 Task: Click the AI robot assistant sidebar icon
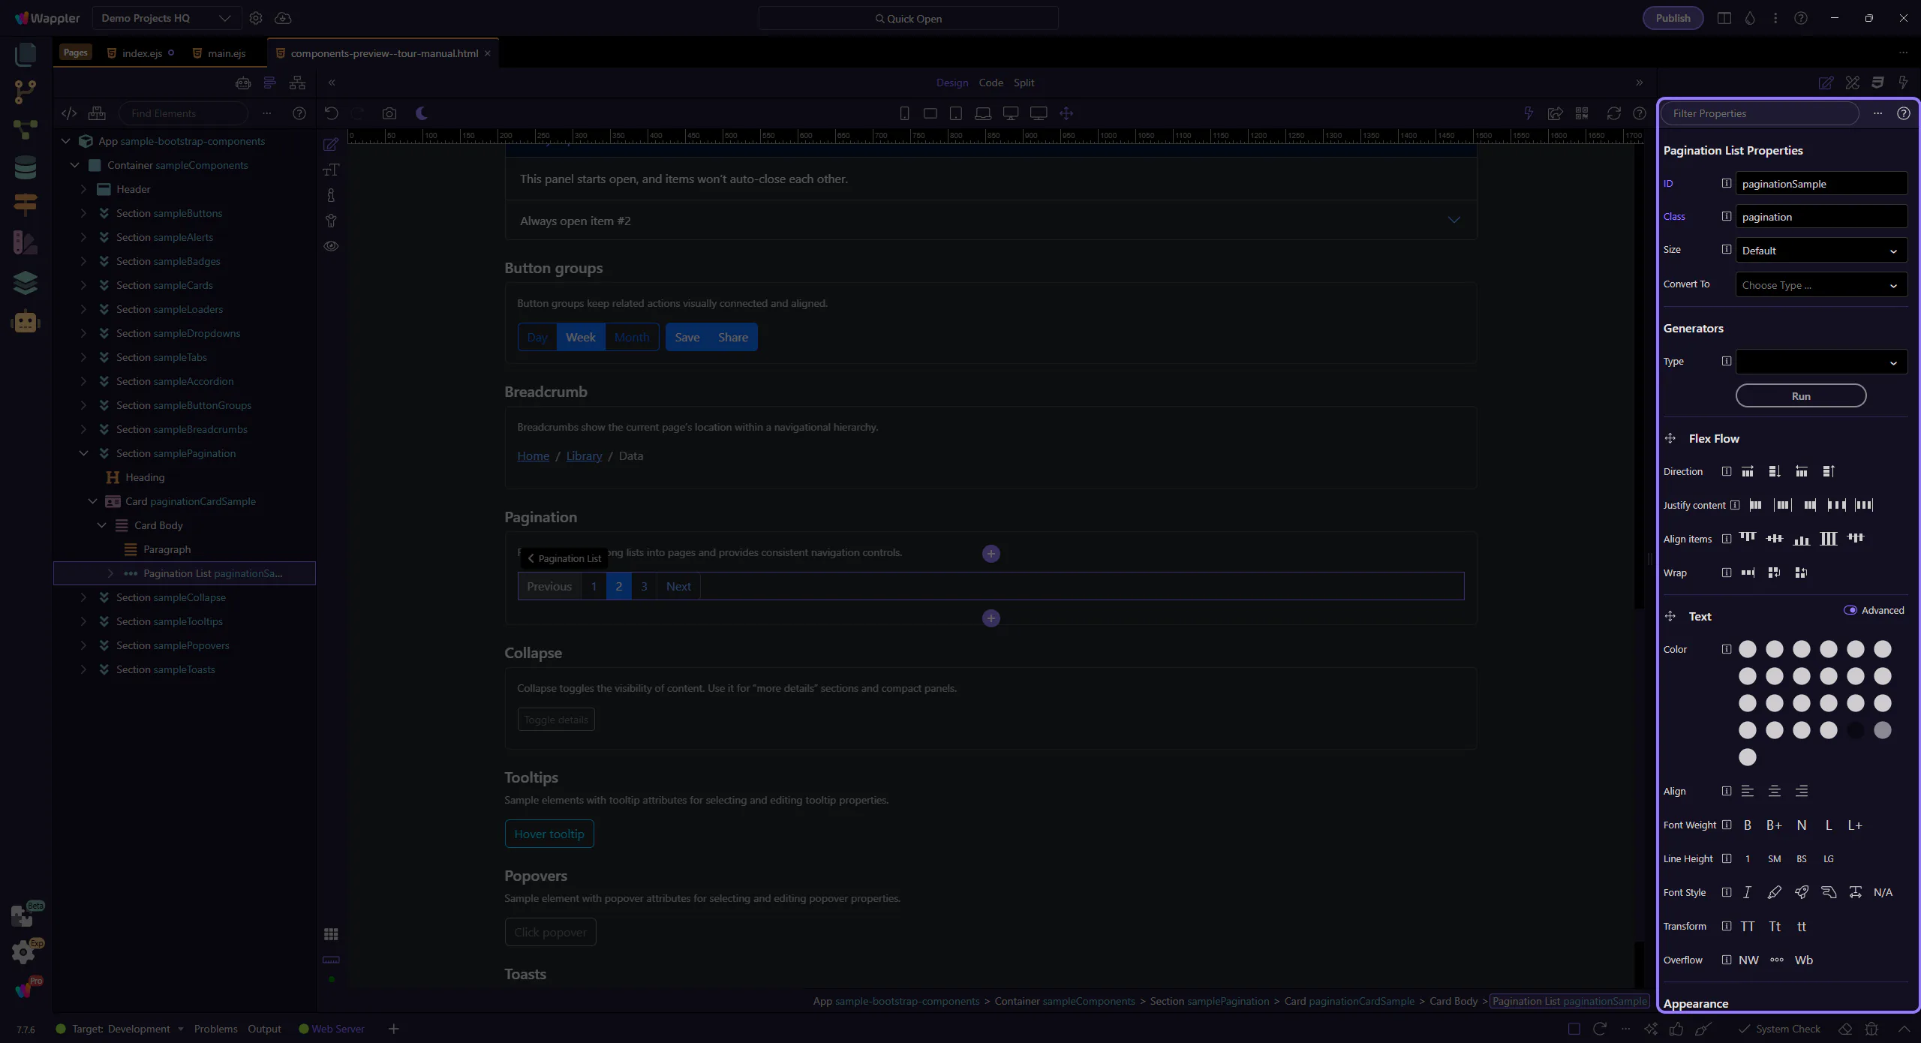[x=26, y=322]
